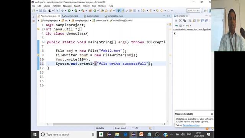
Task: Click the Remove Launch console icon
Action: pyautogui.click(x=180, y=20)
